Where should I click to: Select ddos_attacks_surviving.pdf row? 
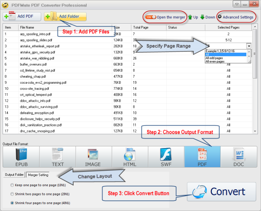tap(127, 107)
